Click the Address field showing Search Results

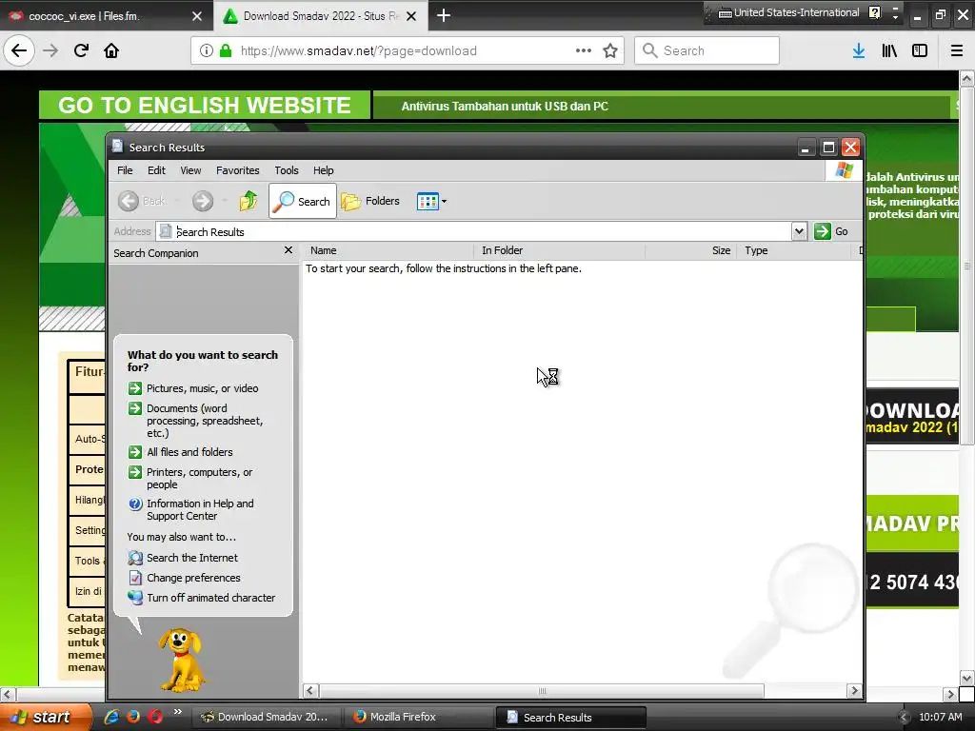(x=474, y=231)
